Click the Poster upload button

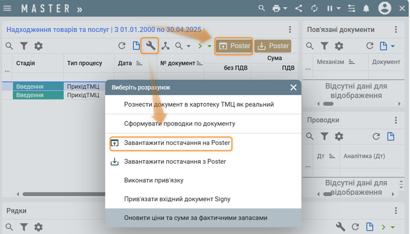234,46
